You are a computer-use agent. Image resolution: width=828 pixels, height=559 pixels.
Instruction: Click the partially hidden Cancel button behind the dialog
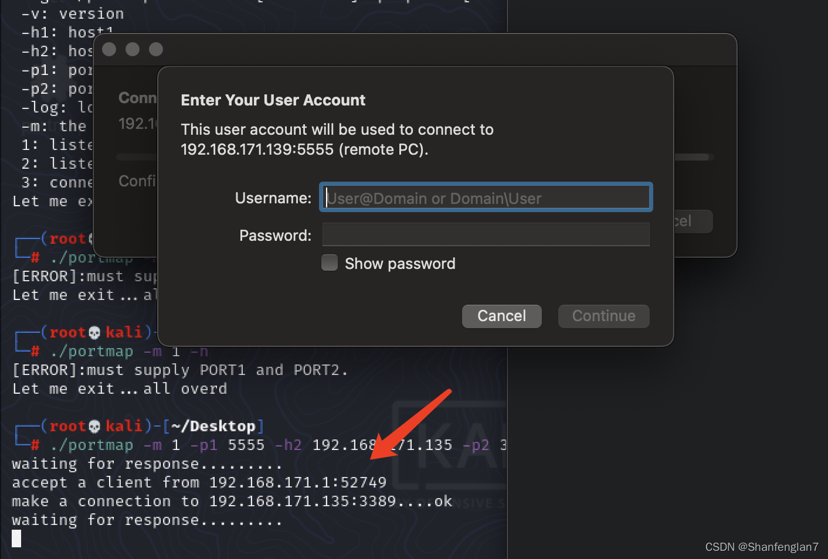(693, 221)
